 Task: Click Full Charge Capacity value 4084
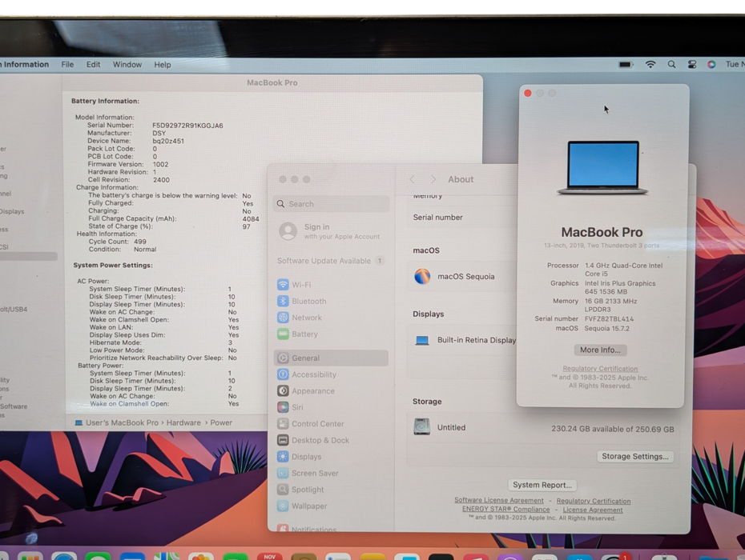pyautogui.click(x=251, y=218)
